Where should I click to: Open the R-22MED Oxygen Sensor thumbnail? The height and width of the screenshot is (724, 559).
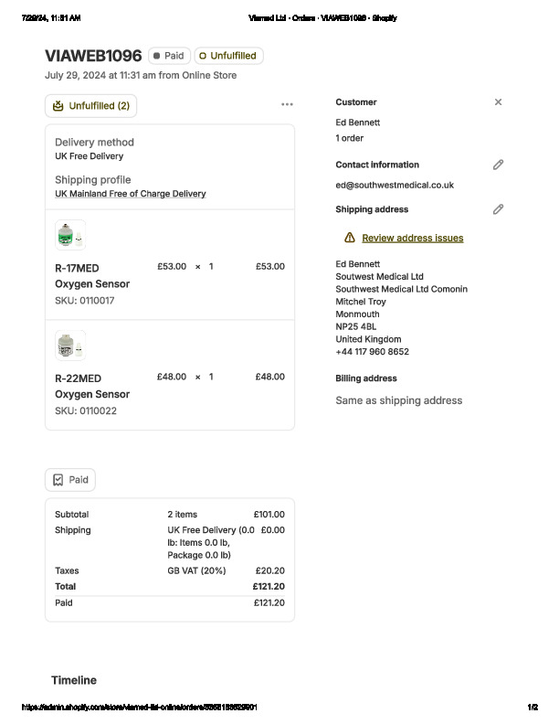[x=70, y=346]
